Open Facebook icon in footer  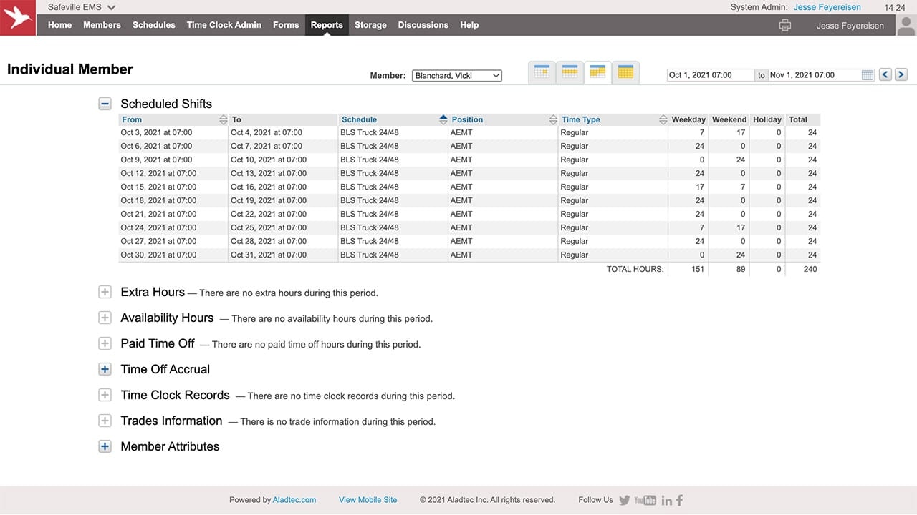point(680,500)
